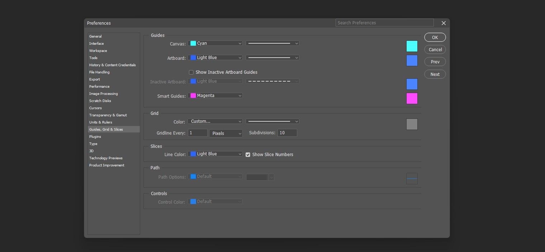This screenshot has width=545, height=252.
Task: Click the gray Grid color swatch
Action: [x=412, y=124]
